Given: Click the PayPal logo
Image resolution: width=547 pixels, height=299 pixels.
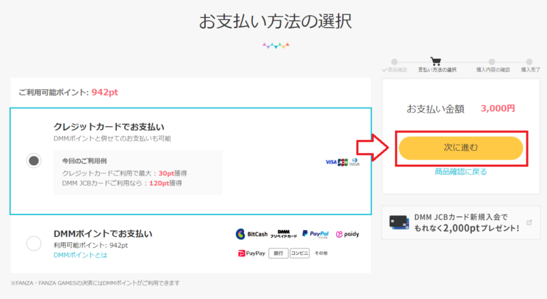Looking at the screenshot, I should click(x=315, y=234).
